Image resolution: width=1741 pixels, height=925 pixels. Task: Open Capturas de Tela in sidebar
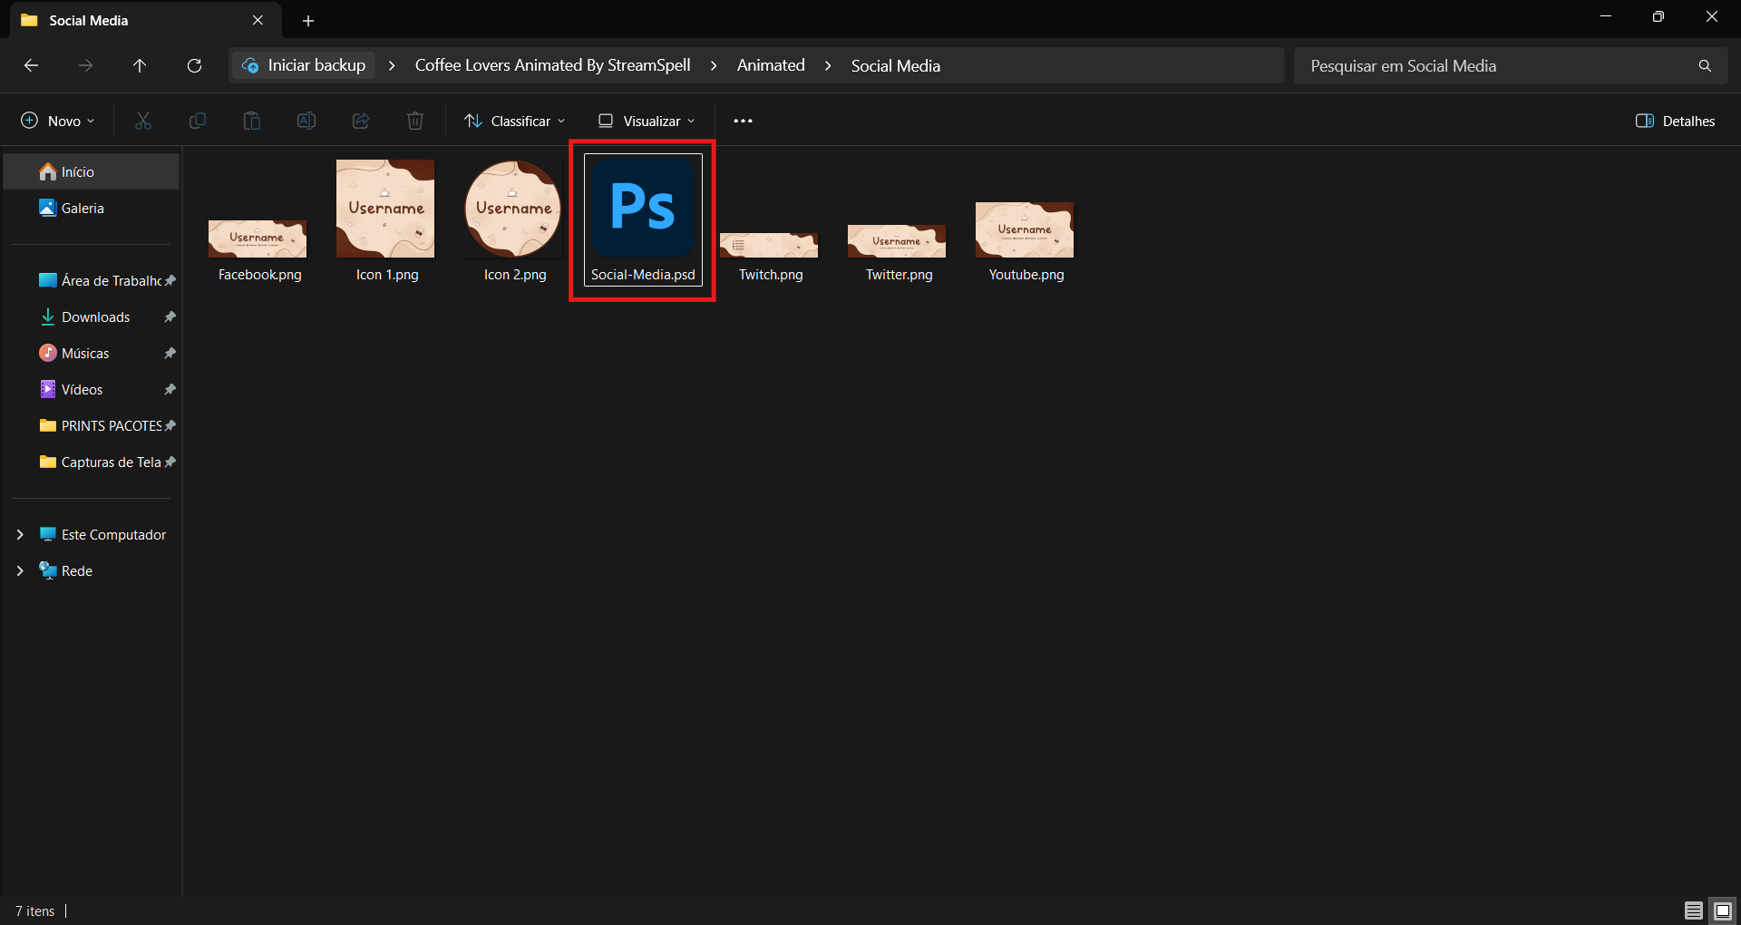point(92,462)
